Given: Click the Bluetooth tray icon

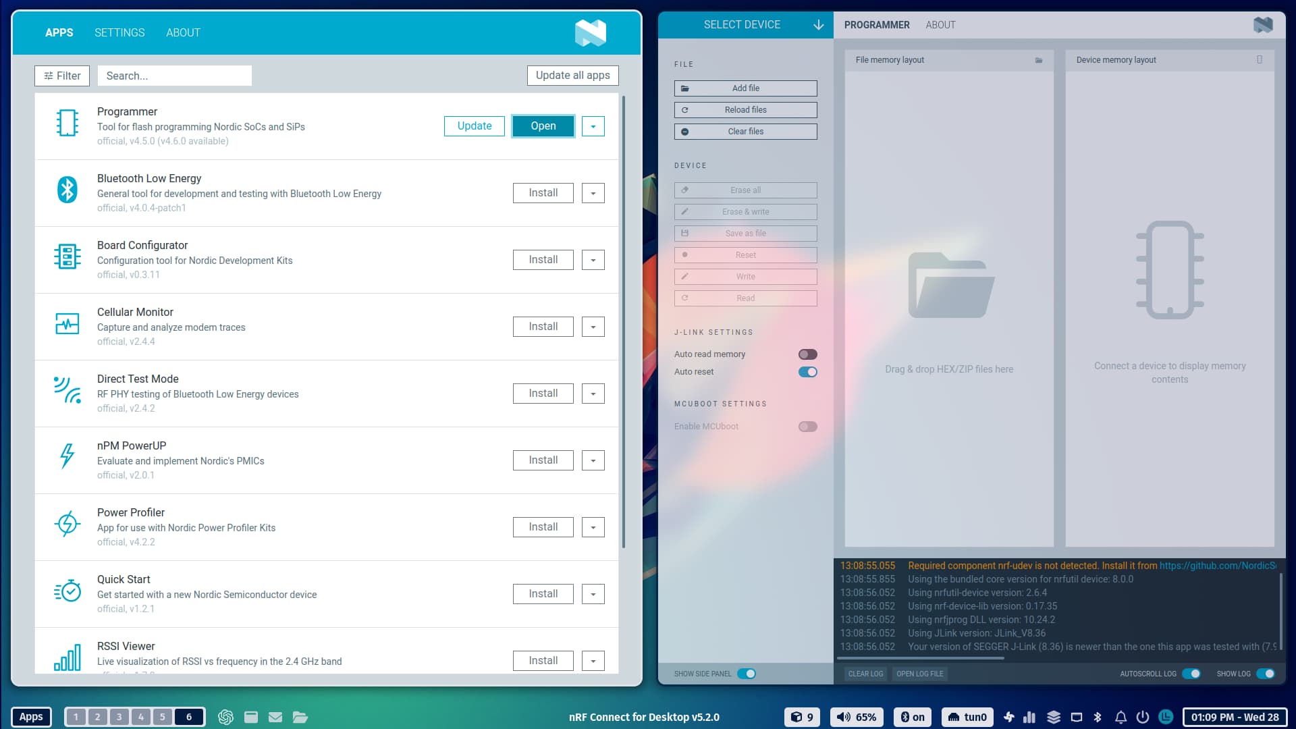Looking at the screenshot, I should (x=1098, y=717).
